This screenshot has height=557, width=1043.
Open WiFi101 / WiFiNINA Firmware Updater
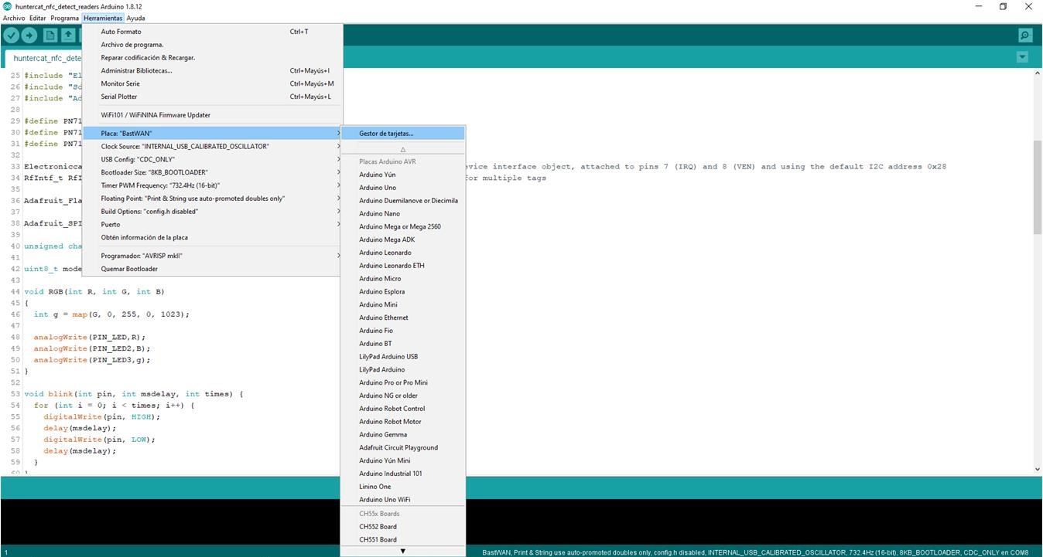point(212,115)
